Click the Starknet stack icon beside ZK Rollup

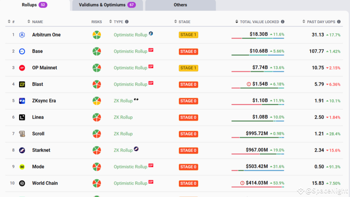click(x=136, y=149)
